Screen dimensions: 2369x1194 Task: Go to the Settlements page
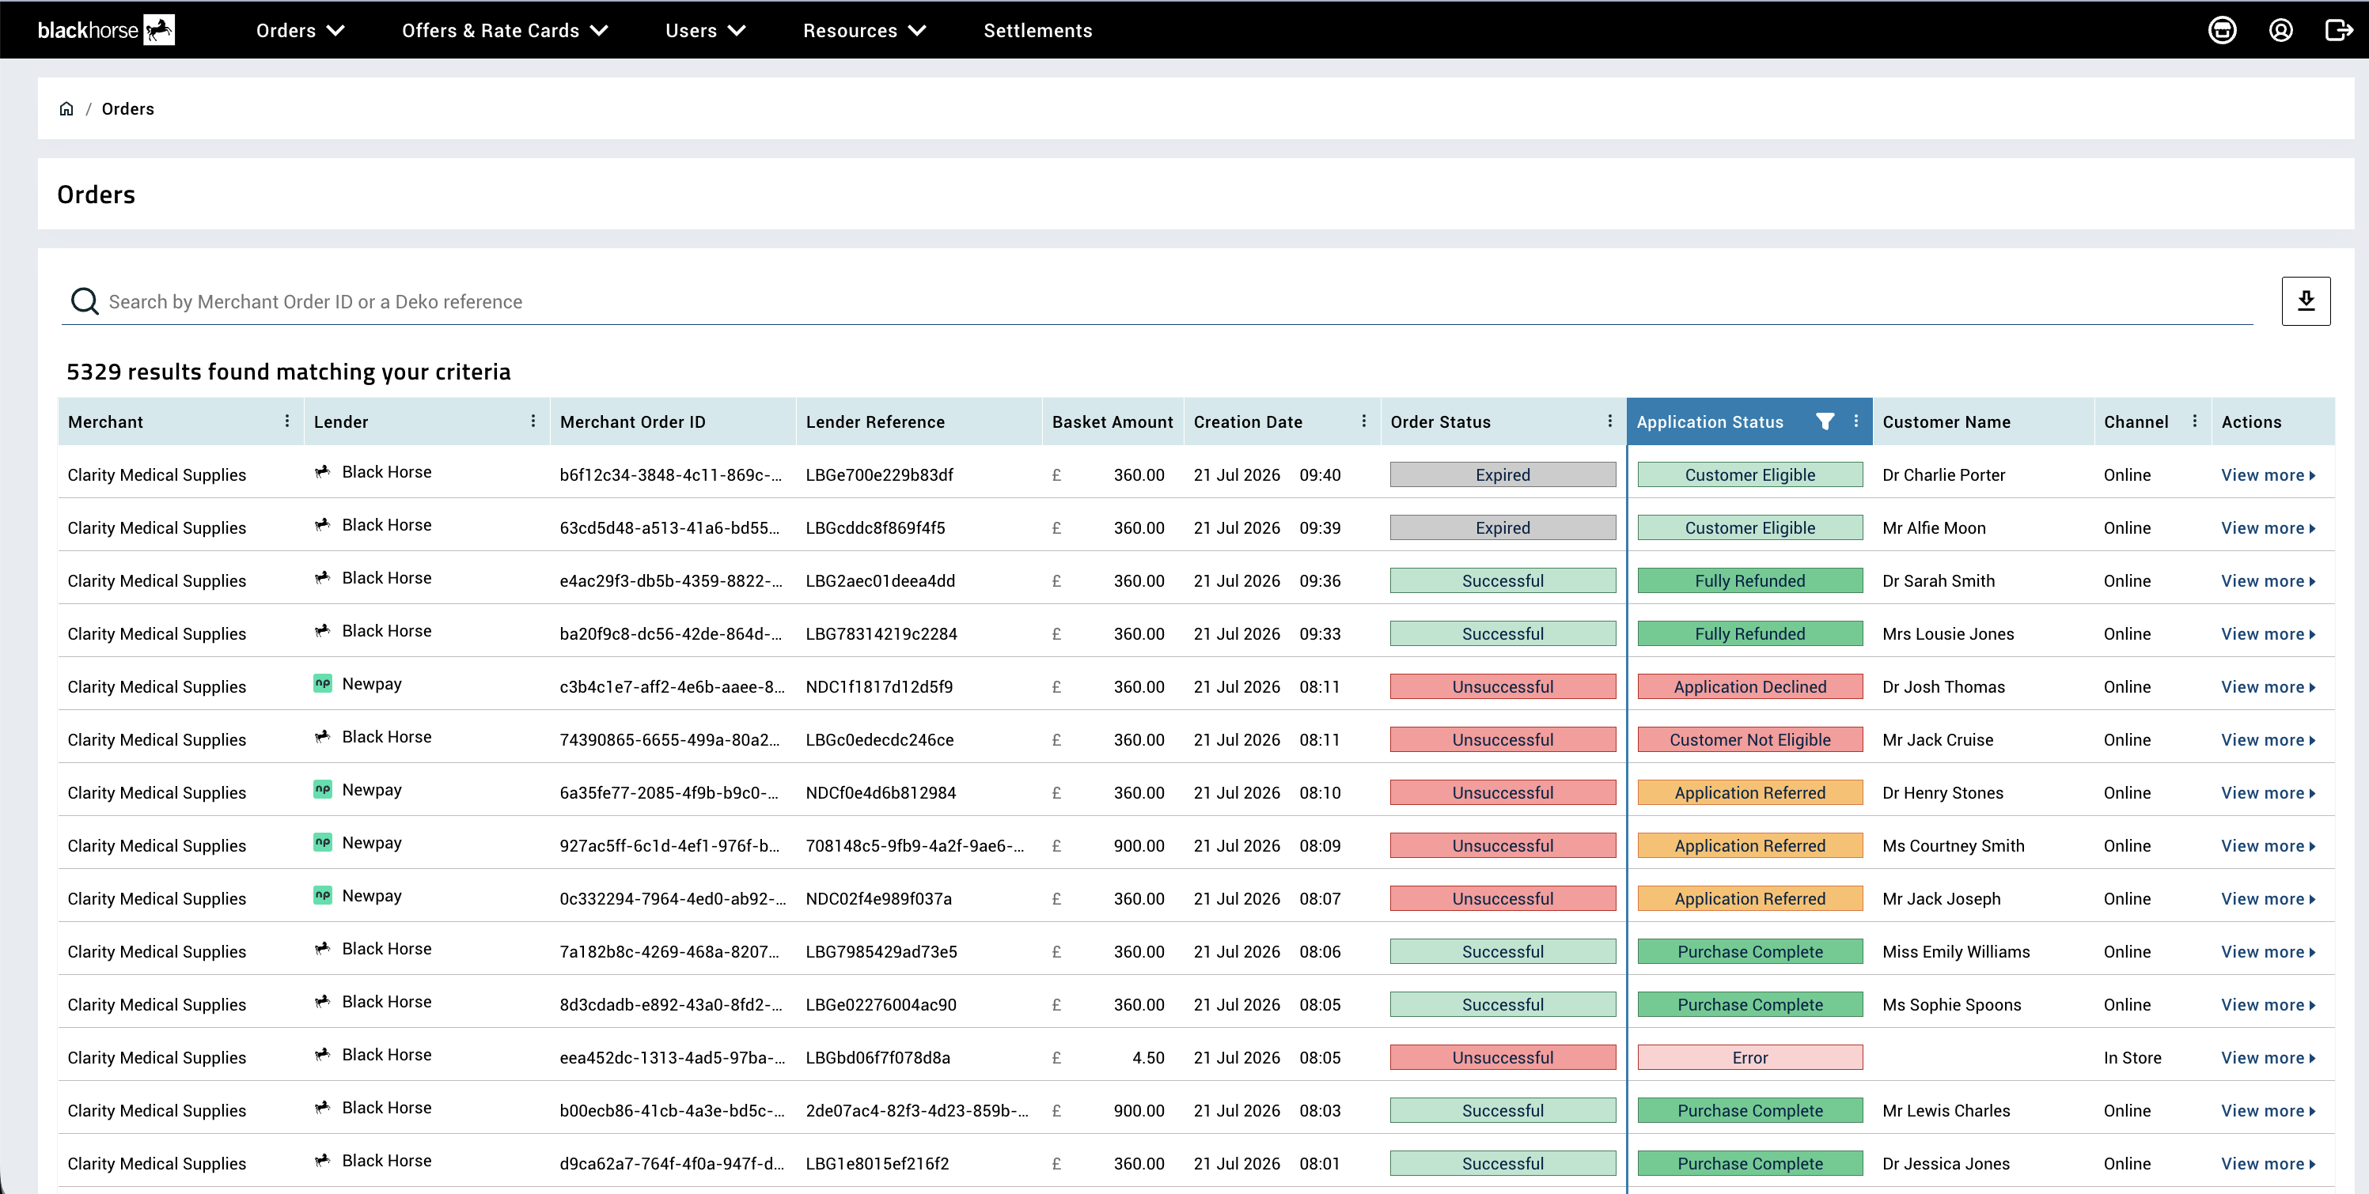click(x=1037, y=30)
